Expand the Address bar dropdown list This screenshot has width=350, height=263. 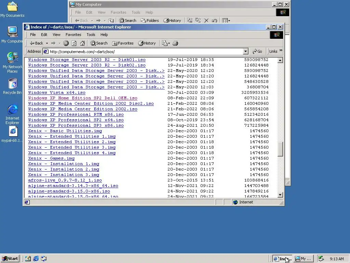245,51
